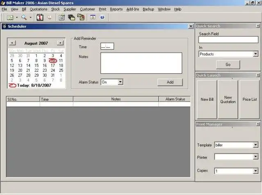Open the File menu

5,9
